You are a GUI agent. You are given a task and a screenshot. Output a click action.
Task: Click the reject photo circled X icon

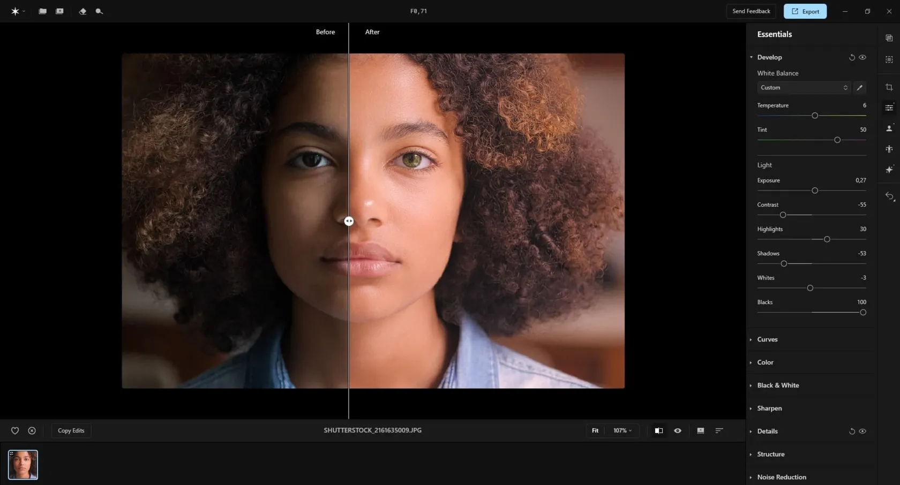pyautogui.click(x=32, y=431)
